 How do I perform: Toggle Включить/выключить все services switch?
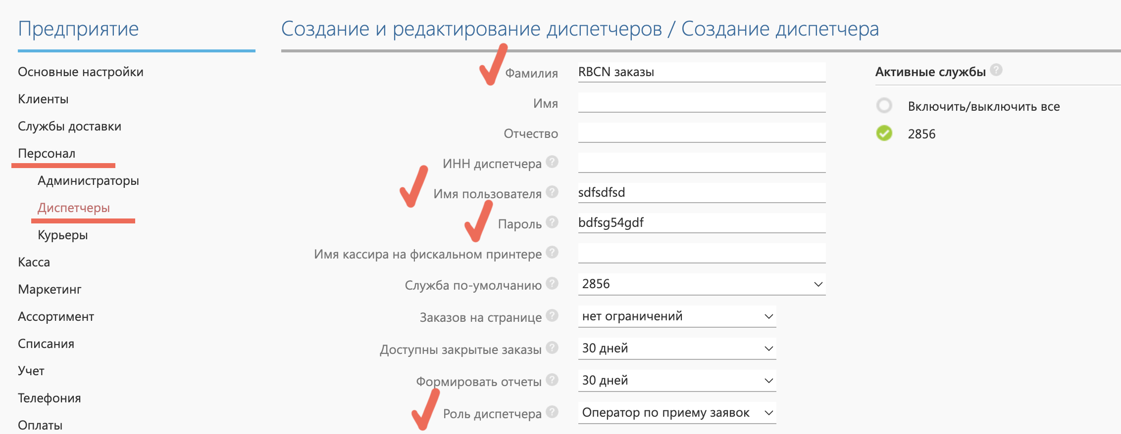[x=884, y=106]
